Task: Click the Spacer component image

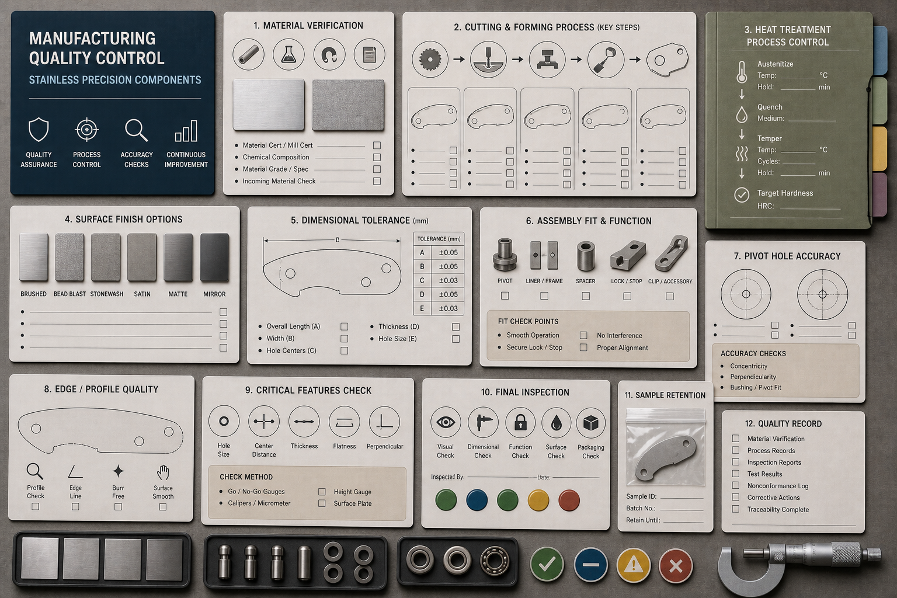Action: pos(585,256)
